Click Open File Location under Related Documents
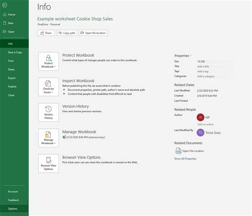Viewport: 252px width, 216px height. (x=193, y=151)
